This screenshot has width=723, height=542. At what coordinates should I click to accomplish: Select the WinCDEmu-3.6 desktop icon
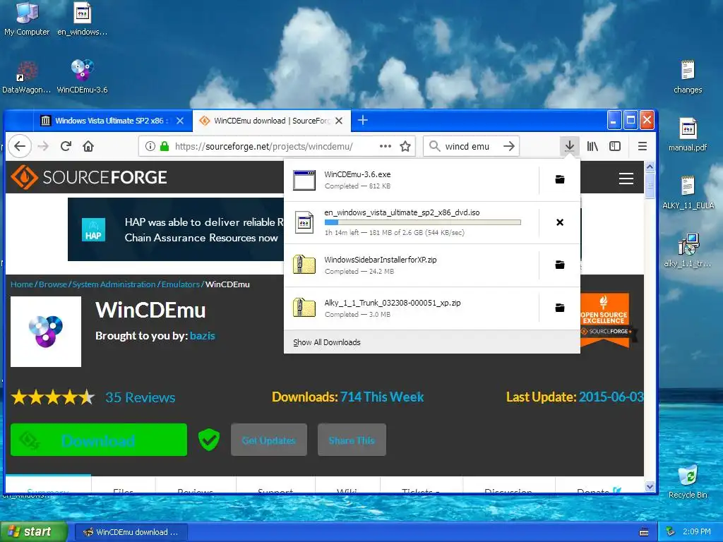click(82, 76)
